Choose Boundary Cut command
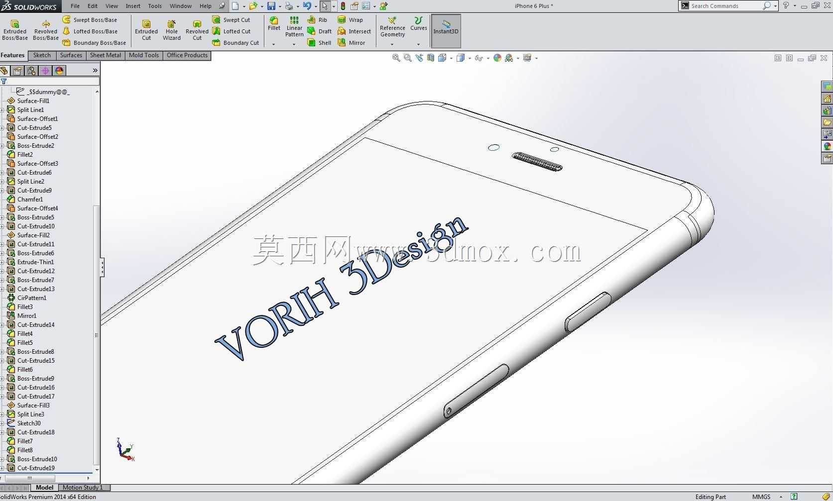This screenshot has height=501, width=833. click(x=236, y=42)
